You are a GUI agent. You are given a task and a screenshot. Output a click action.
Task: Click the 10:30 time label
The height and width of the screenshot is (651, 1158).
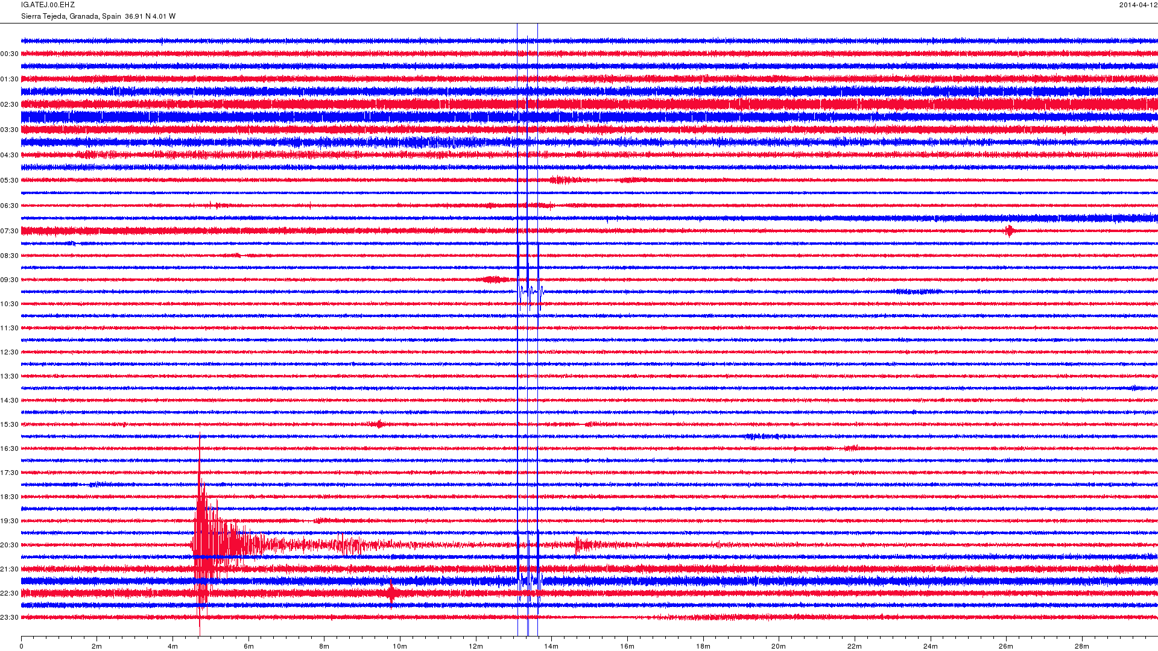[9, 304]
